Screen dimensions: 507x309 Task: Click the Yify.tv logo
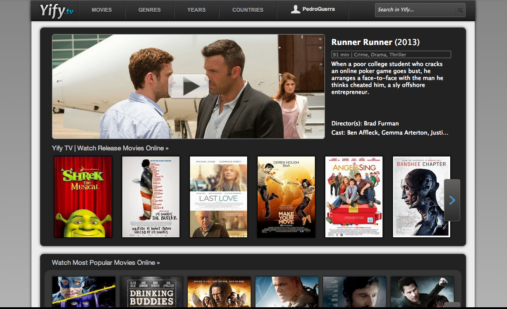(x=57, y=10)
